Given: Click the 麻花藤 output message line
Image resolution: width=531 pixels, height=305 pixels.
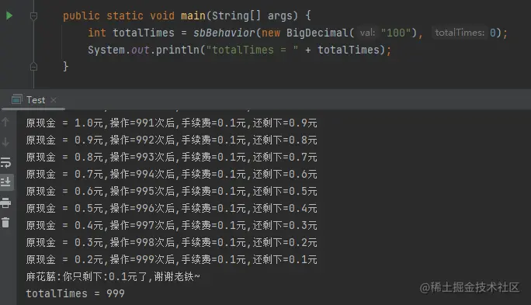Looking at the screenshot, I should [x=113, y=276].
